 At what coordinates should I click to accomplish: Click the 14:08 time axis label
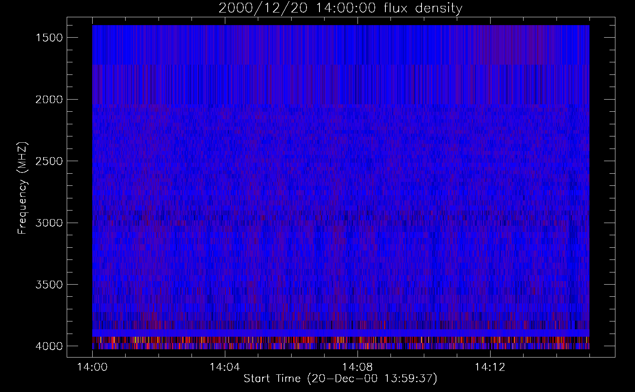coord(357,367)
